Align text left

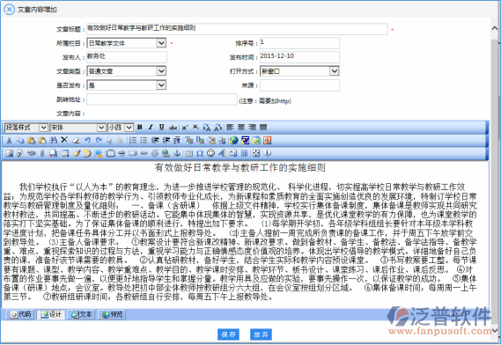(x=230, y=128)
